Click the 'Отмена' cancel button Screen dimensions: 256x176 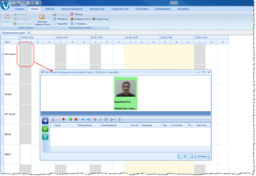pos(202,156)
